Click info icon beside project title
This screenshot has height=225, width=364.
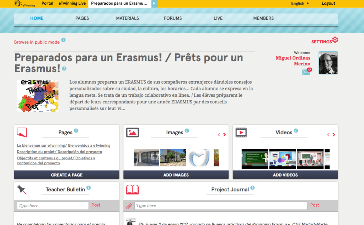pyautogui.click(x=64, y=69)
